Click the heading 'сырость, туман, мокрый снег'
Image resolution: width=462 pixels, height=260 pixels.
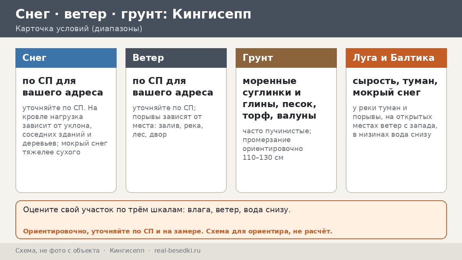click(x=395, y=87)
